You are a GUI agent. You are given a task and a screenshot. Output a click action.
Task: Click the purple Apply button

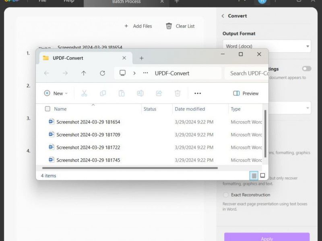pos(267,237)
